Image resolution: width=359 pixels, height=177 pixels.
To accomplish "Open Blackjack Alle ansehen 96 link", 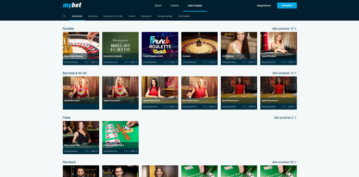I will [285, 162].
